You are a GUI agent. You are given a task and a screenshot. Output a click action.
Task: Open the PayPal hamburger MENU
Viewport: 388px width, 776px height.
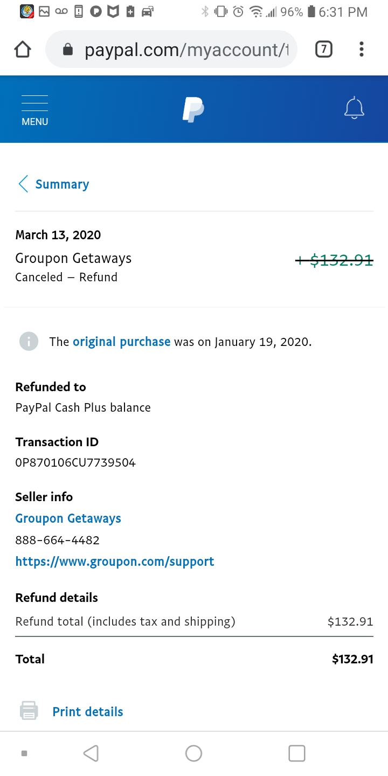click(35, 110)
